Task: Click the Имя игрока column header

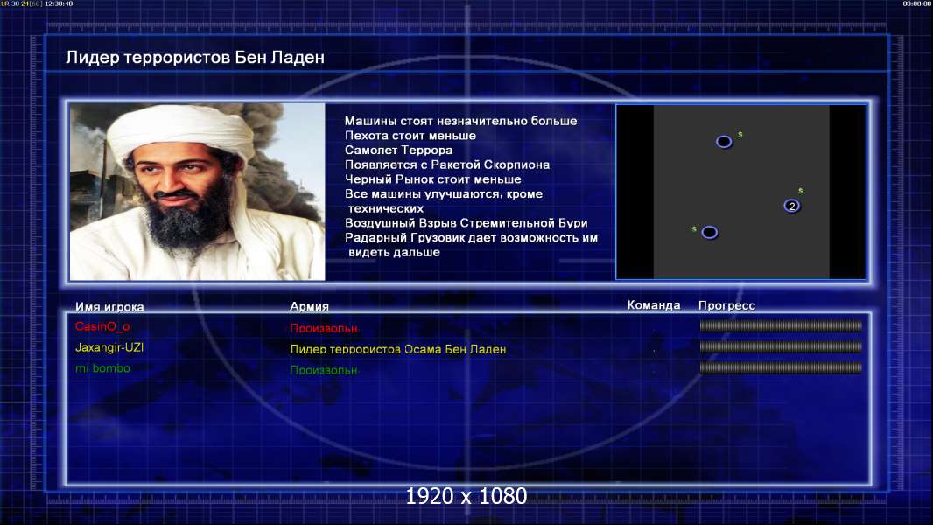Action: [110, 307]
